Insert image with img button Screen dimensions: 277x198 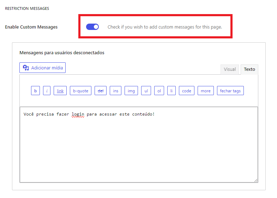[131, 91]
